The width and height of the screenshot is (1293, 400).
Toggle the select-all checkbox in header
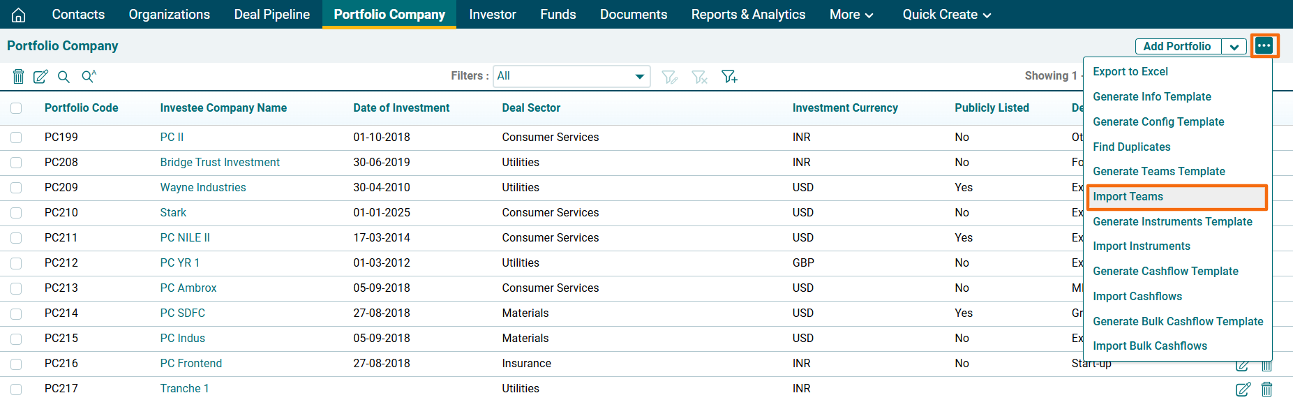tap(16, 108)
